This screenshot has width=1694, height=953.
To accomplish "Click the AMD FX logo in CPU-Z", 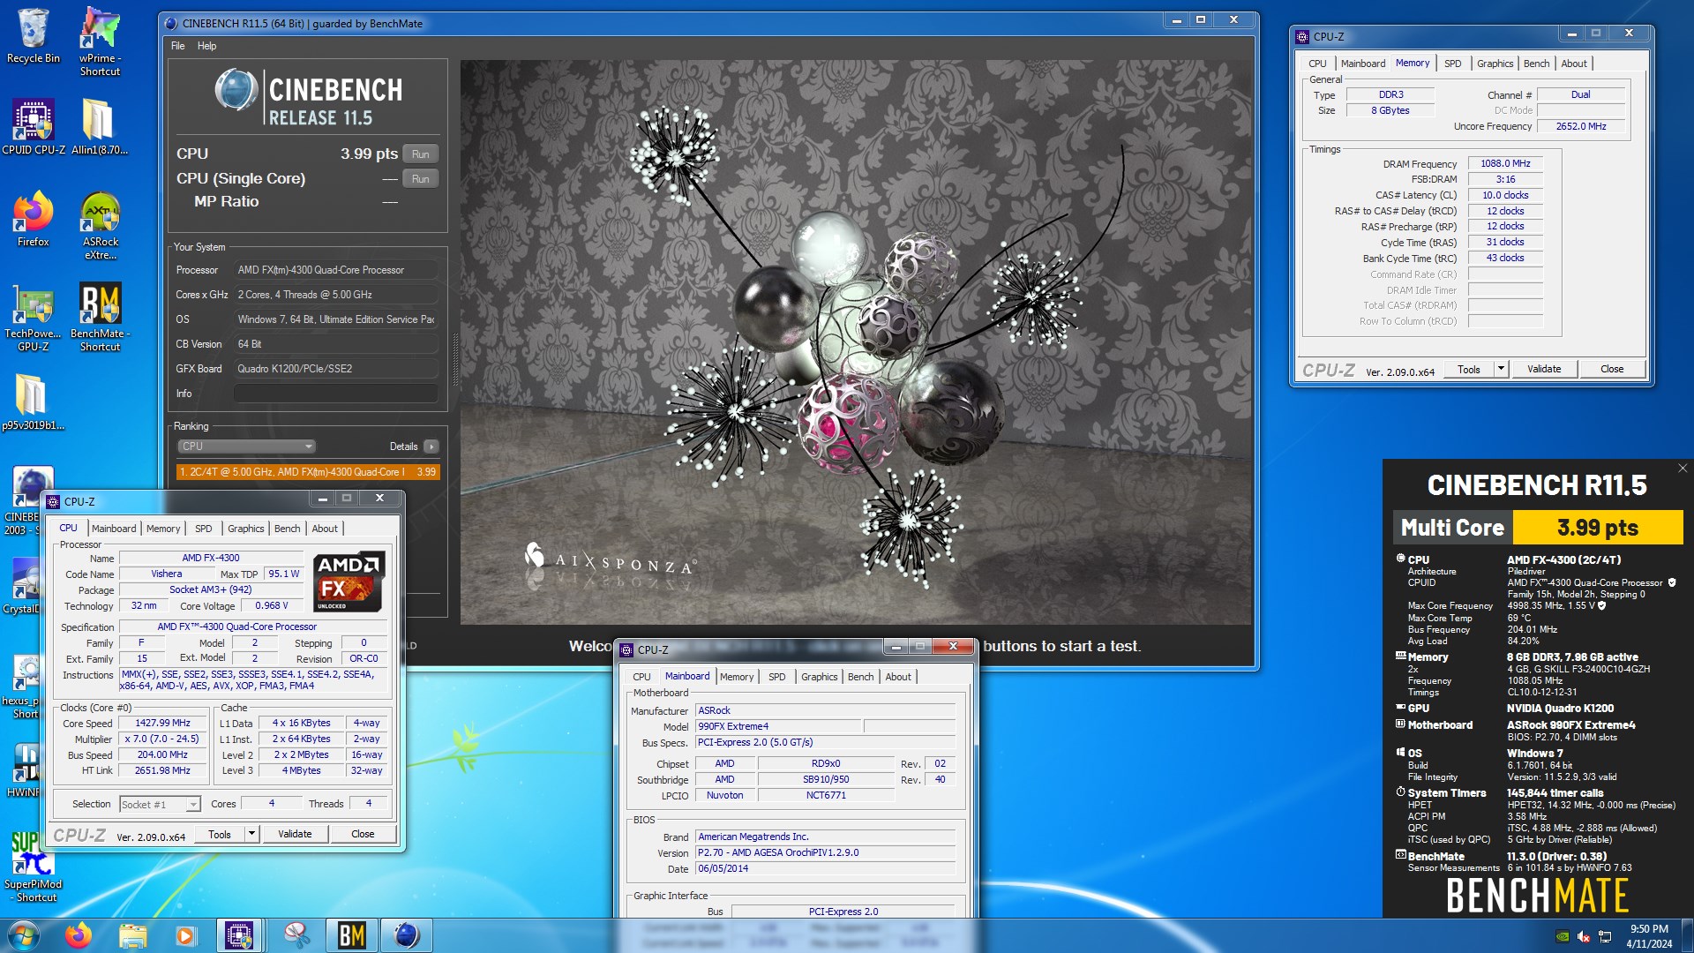I will point(349,582).
